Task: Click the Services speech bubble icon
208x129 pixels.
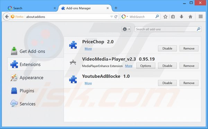Action: tap(14, 103)
